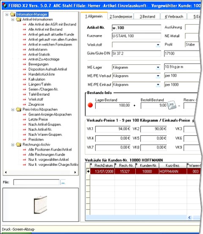Open Alle Rechnungen Kunde entry
The width and height of the screenshot is (203, 234).
click(x=47, y=154)
